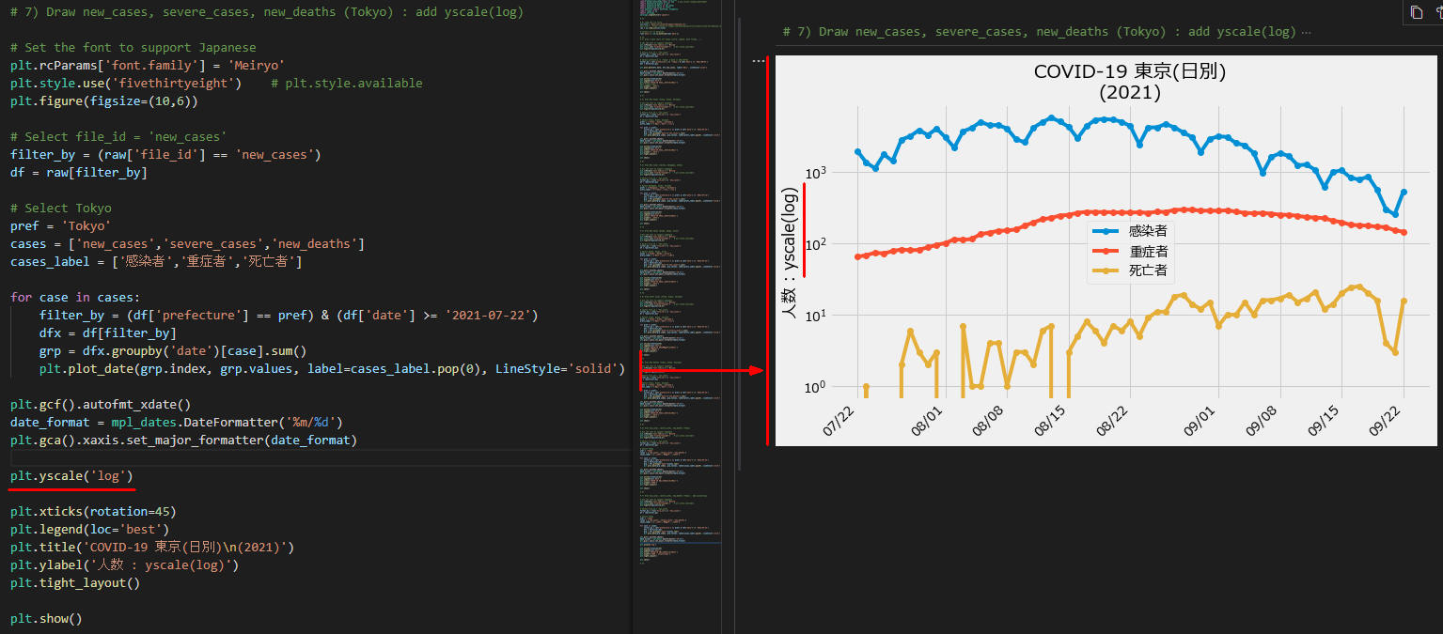Click the 'for case in cases:' line
The image size is (1443, 634).
click(x=75, y=297)
